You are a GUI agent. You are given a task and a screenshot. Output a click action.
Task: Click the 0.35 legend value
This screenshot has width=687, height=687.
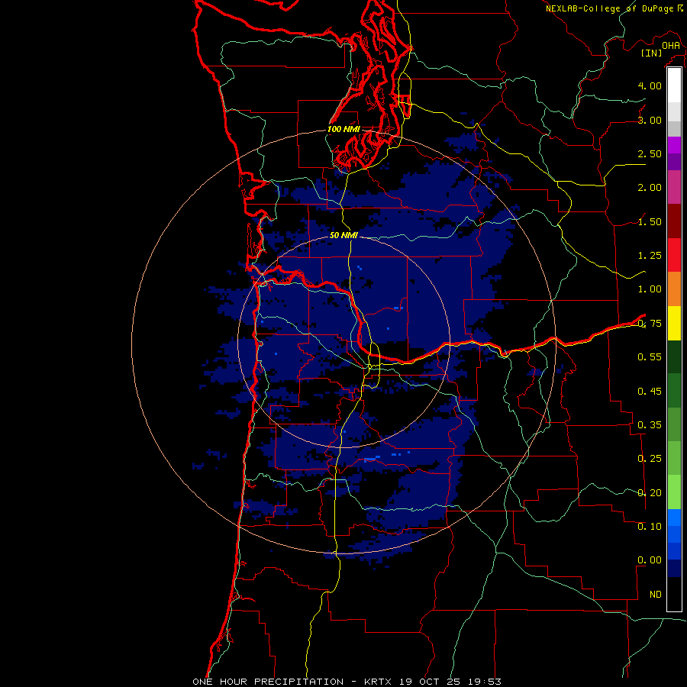pyautogui.click(x=650, y=425)
